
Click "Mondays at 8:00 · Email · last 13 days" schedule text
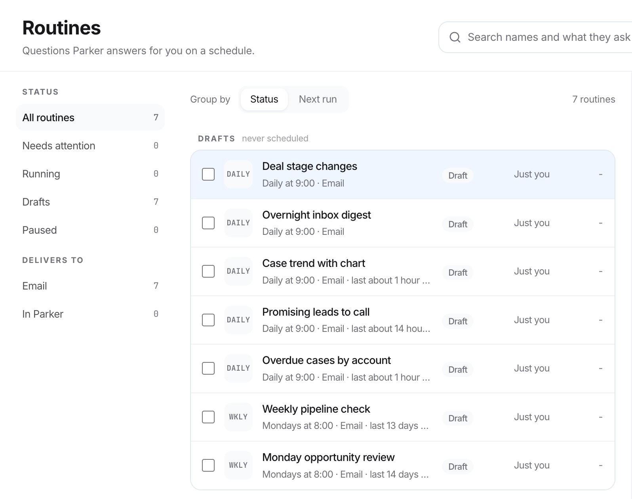345,426
